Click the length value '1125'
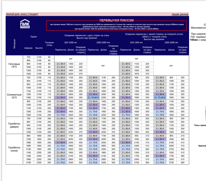Image resolution: width=206 pixels, height=181 pixels. (x=137, y=64)
